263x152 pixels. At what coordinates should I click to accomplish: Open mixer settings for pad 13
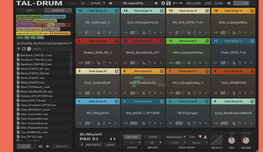pos(117,11)
